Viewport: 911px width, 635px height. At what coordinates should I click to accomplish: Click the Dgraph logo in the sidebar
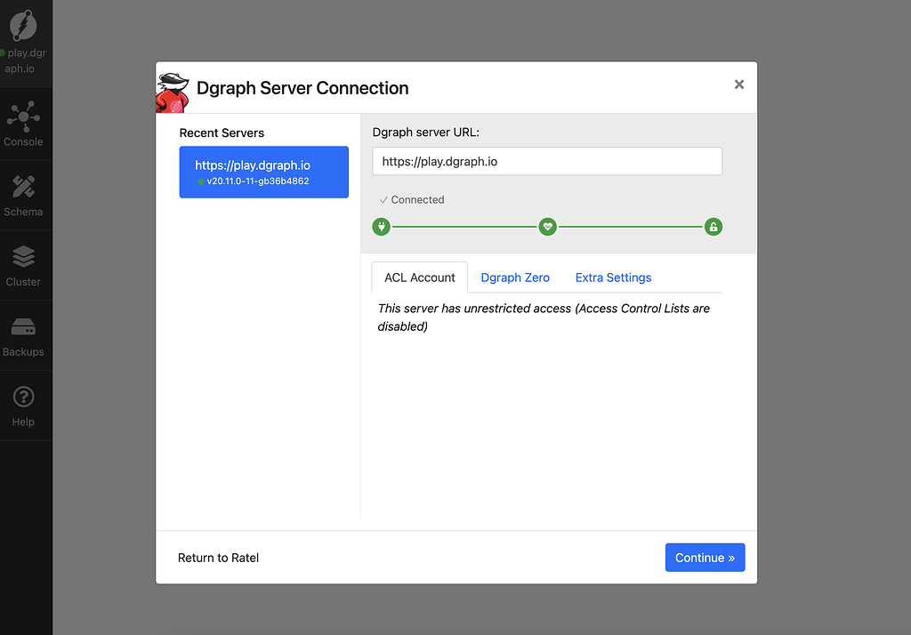(23, 24)
